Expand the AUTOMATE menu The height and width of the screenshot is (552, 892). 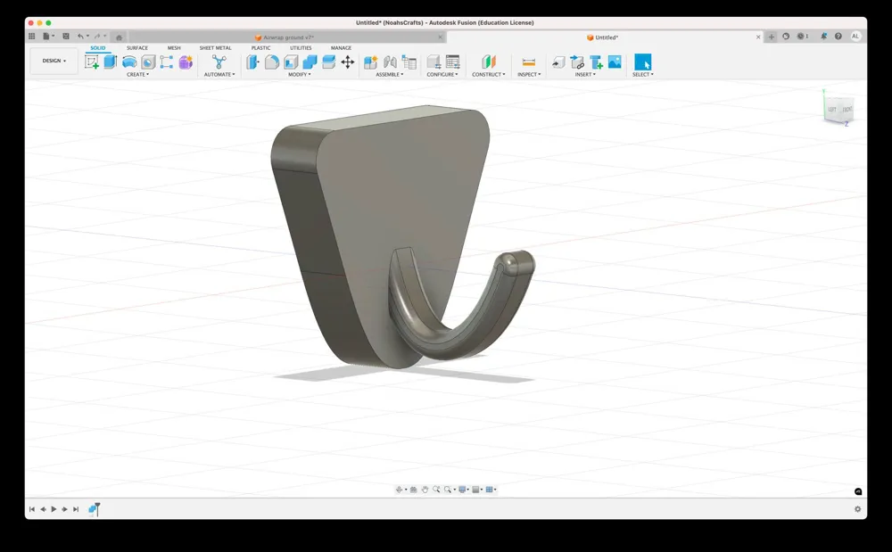click(219, 75)
